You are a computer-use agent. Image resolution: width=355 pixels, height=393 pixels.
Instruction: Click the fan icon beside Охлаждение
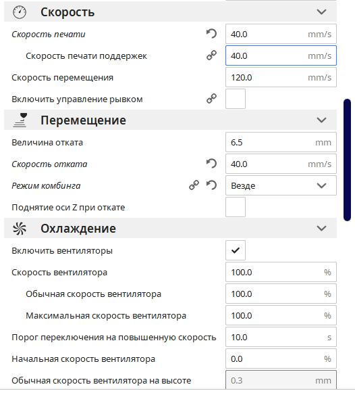20,229
